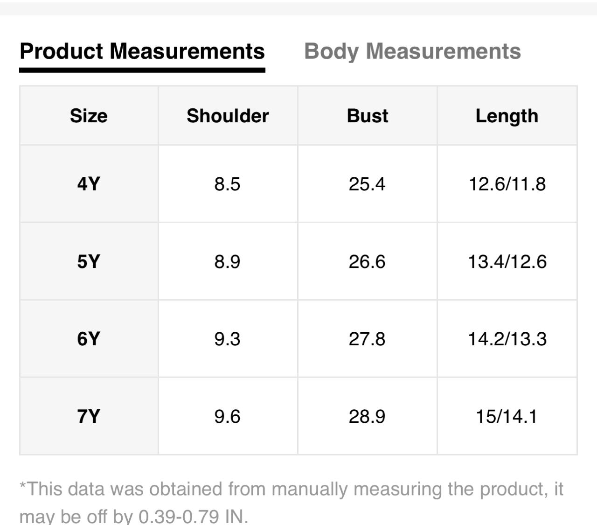Click the 25.4 bust value cell
The width and height of the screenshot is (597, 525).
coord(367,184)
